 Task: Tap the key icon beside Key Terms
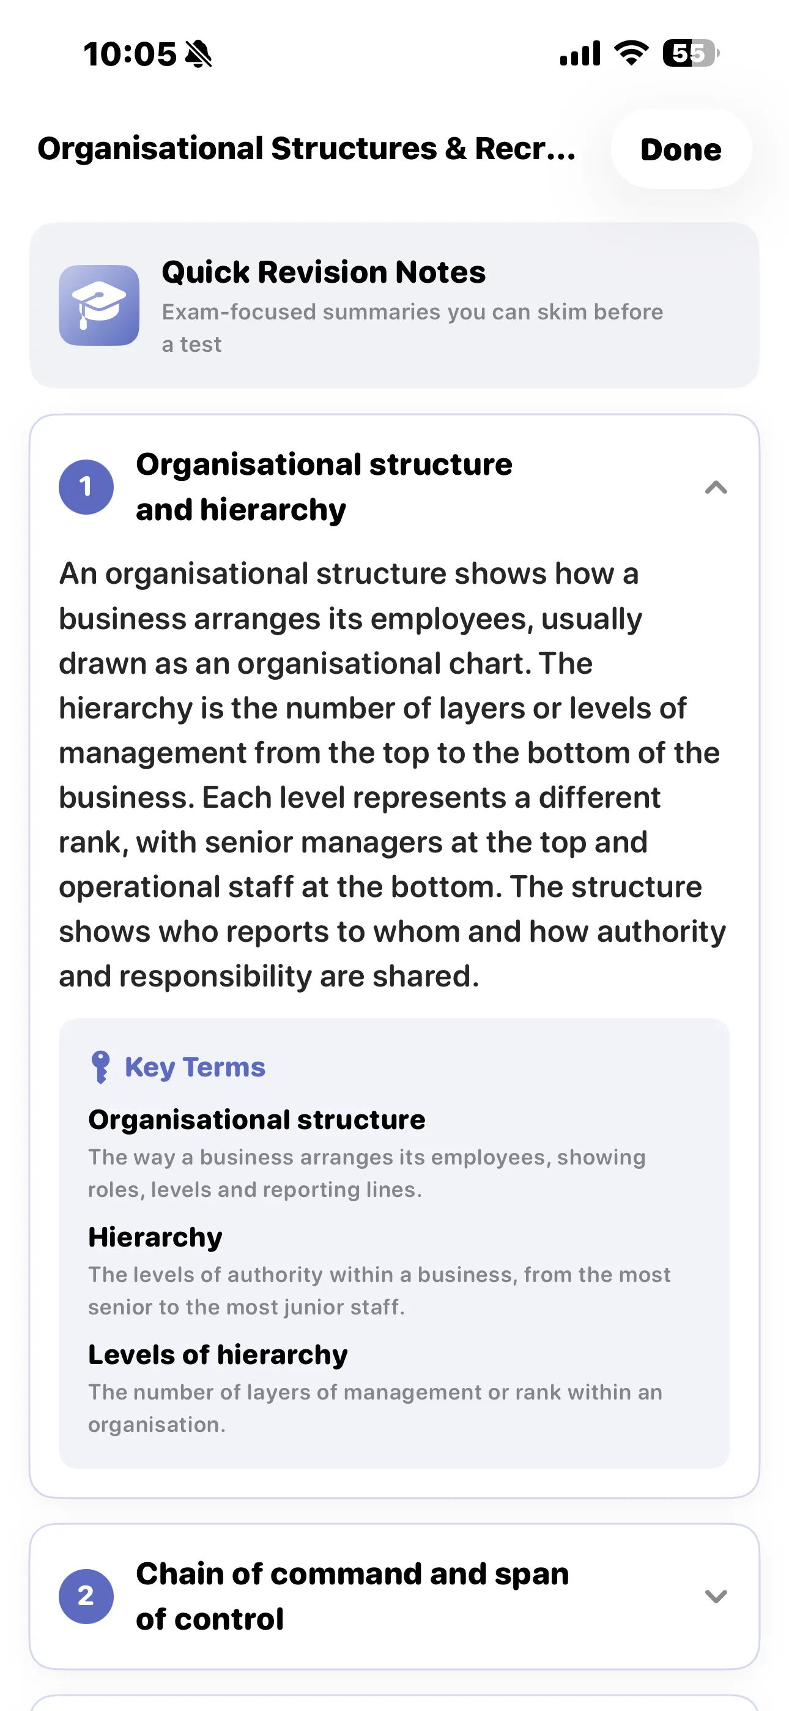(x=100, y=1067)
